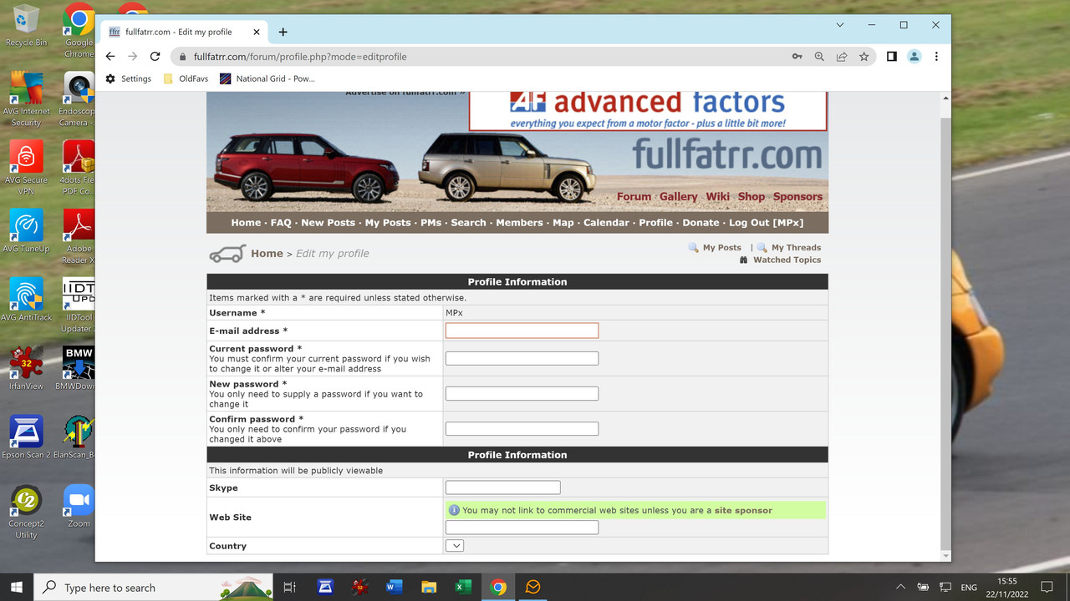Click the zoom magnifier in address bar
Viewport: 1070px width, 601px height.
pos(819,57)
